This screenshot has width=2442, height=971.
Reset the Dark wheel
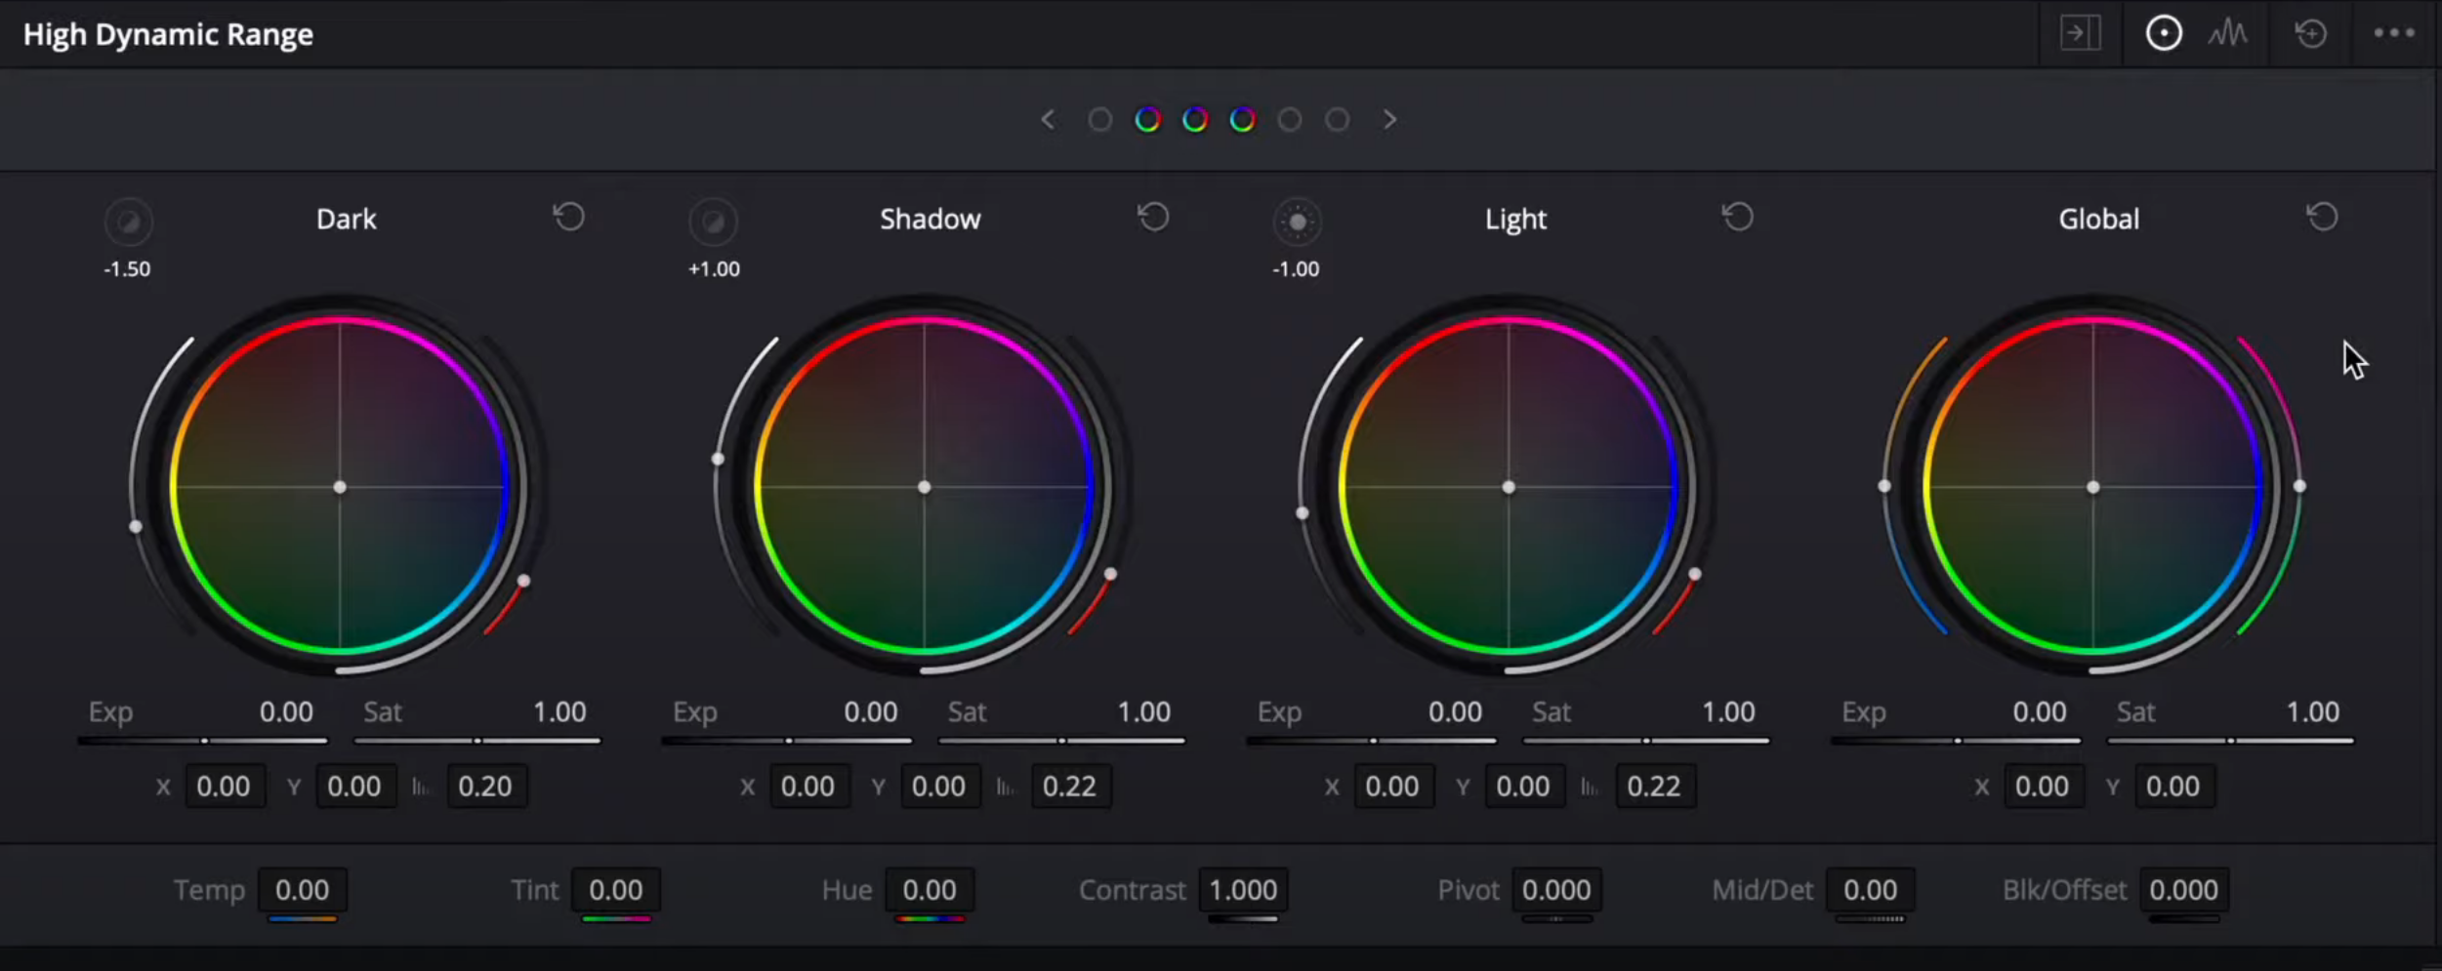[x=568, y=216]
